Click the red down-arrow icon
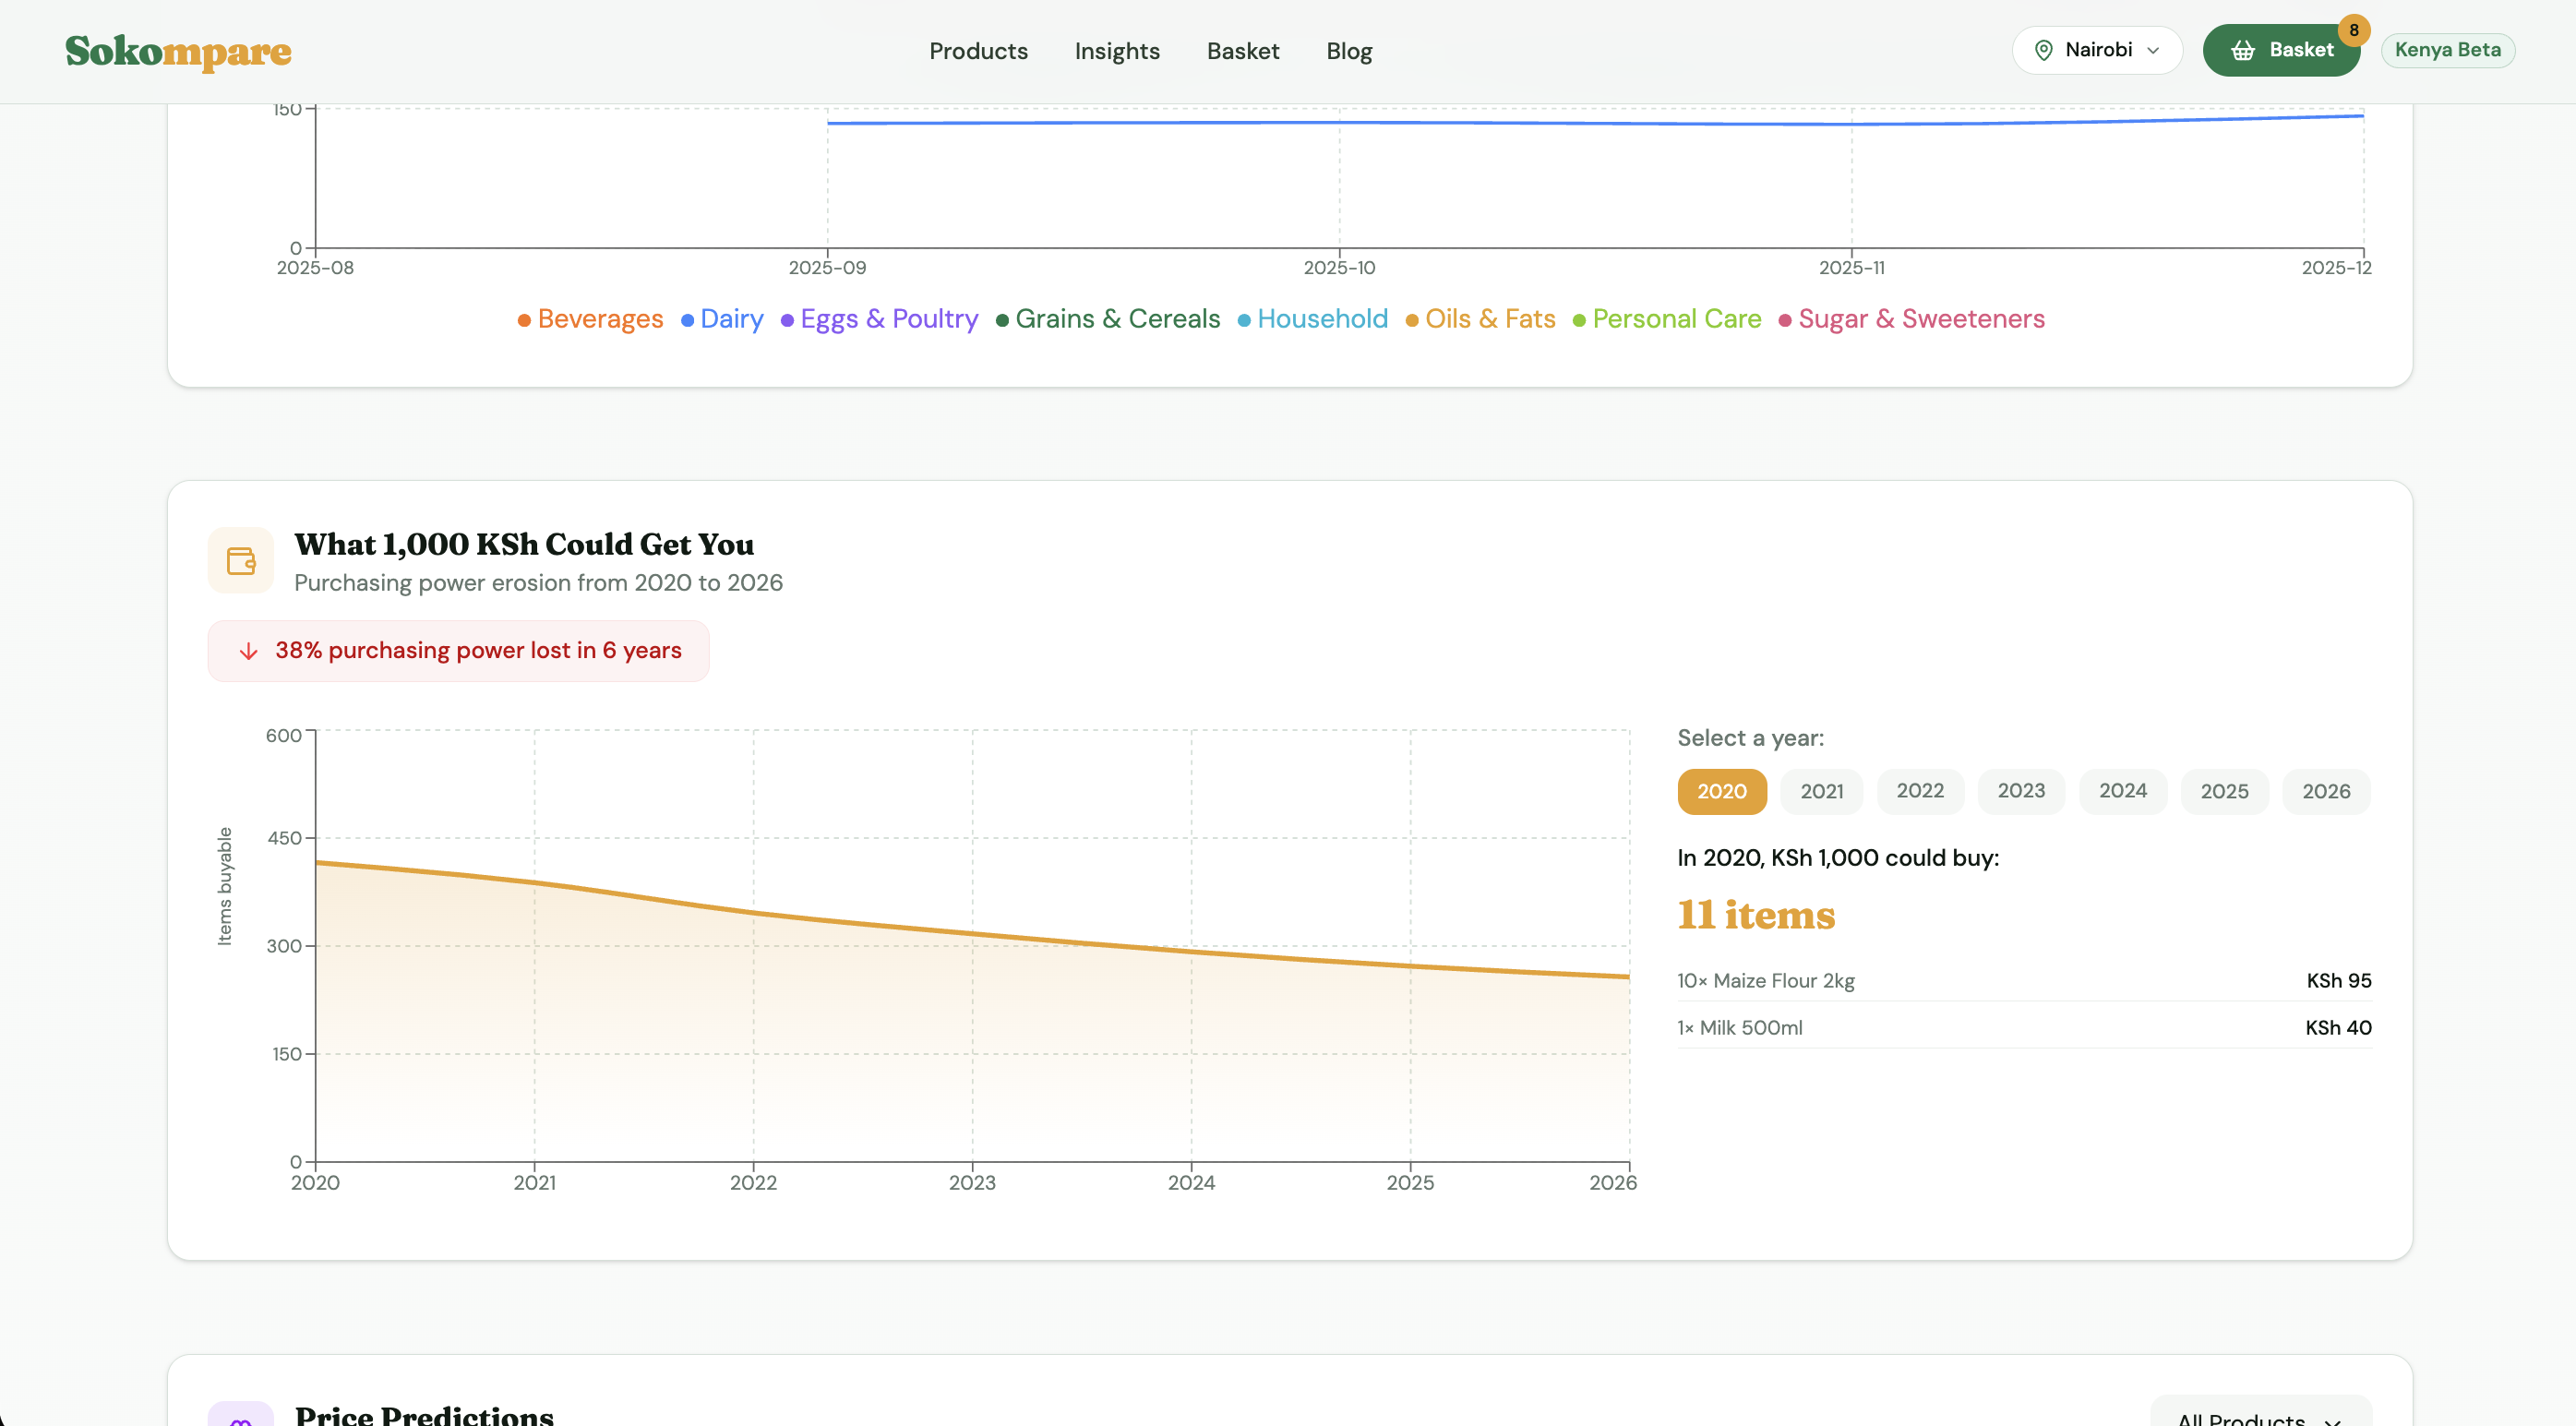The image size is (2576, 1426). (x=249, y=651)
